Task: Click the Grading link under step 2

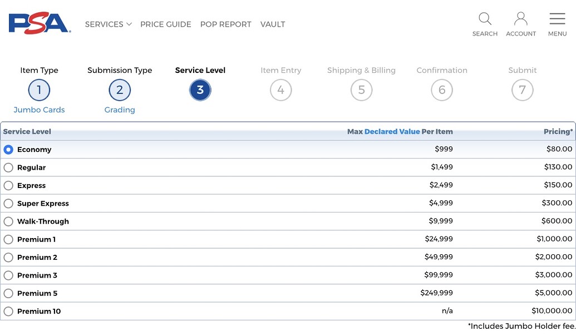Action: (x=120, y=110)
